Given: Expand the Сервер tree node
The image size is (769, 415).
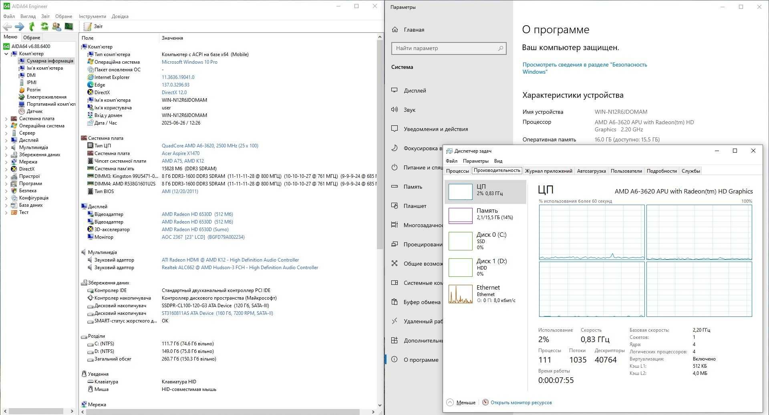Looking at the screenshot, I should point(6,133).
